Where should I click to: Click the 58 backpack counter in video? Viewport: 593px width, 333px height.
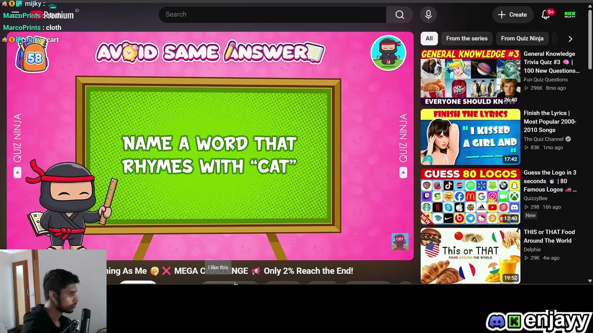click(x=32, y=56)
